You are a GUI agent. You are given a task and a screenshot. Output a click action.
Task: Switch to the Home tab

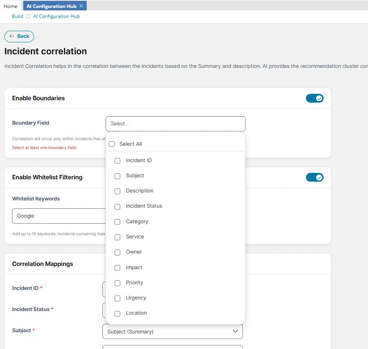10,6
